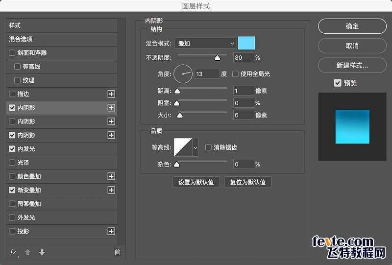Screen dimensions: 392x265
Task: Select 内阴影 row label above 内发光
Action: [26, 135]
